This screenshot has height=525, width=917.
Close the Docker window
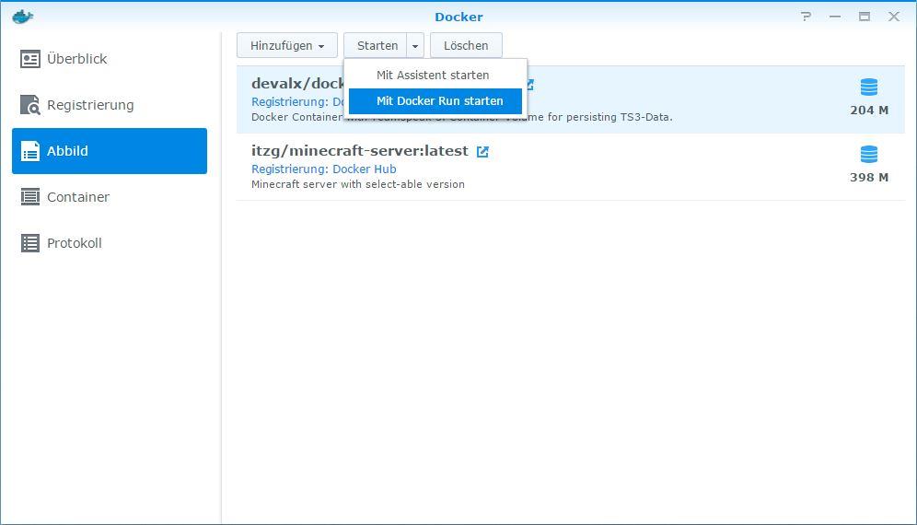pyautogui.click(x=894, y=17)
